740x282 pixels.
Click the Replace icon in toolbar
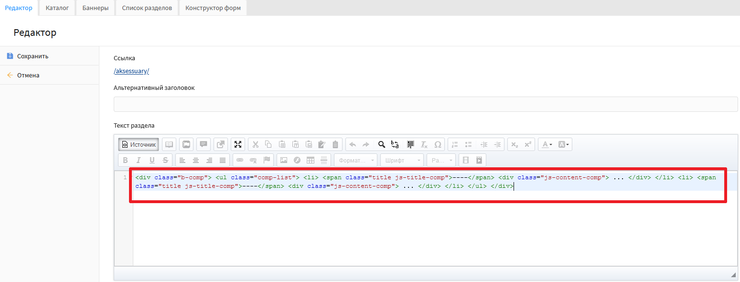(395, 144)
